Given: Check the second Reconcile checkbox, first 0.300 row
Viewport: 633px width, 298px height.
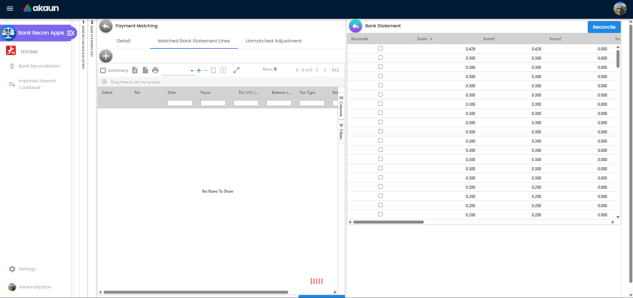Looking at the screenshot, I should click(x=380, y=58).
